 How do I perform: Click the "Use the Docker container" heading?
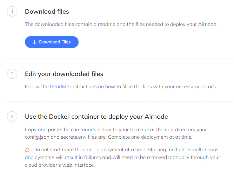coord(96,117)
